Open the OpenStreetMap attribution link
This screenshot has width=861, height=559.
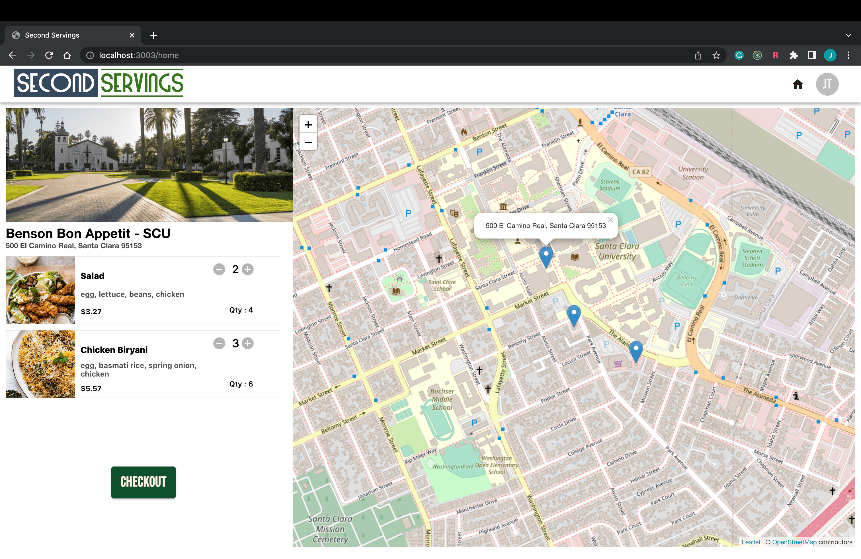click(794, 542)
